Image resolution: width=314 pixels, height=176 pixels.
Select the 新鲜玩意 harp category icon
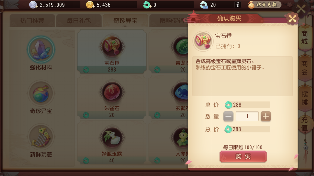pyautogui.click(x=41, y=137)
